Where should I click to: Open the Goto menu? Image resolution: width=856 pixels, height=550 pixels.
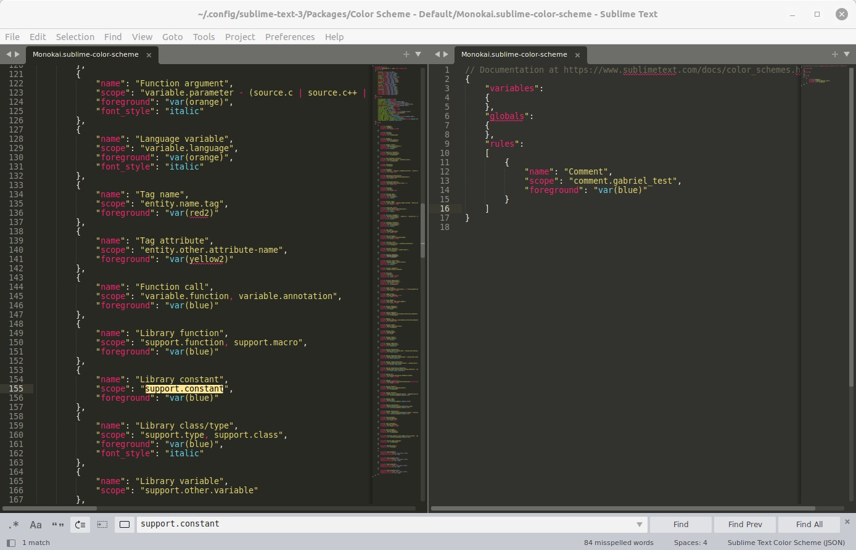[173, 37]
